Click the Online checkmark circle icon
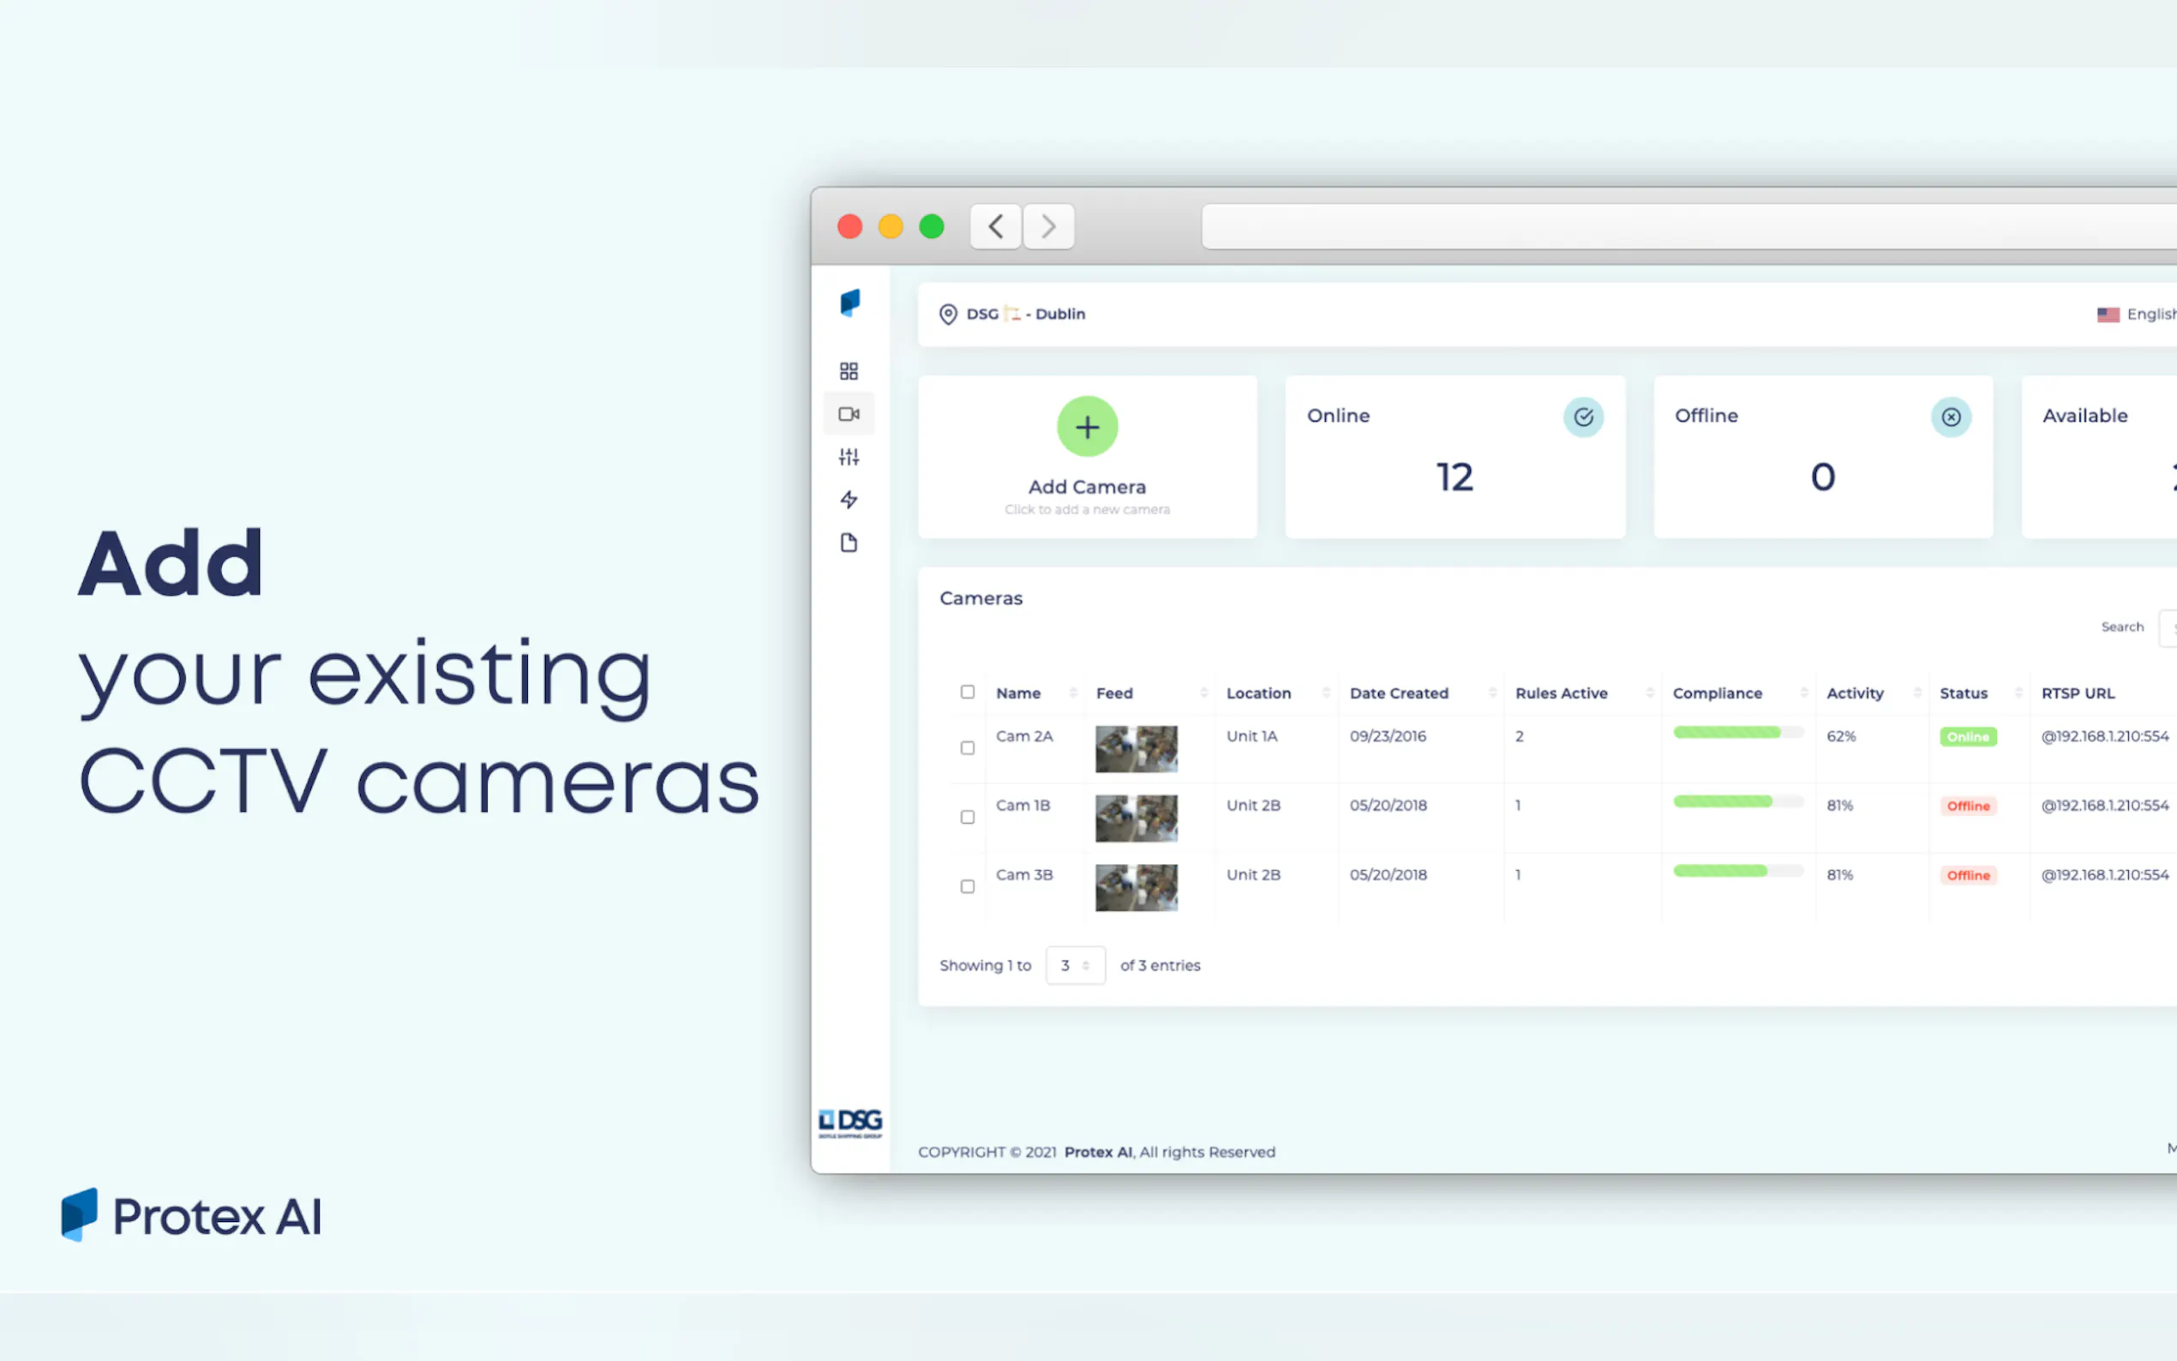The image size is (2177, 1361). [1582, 417]
